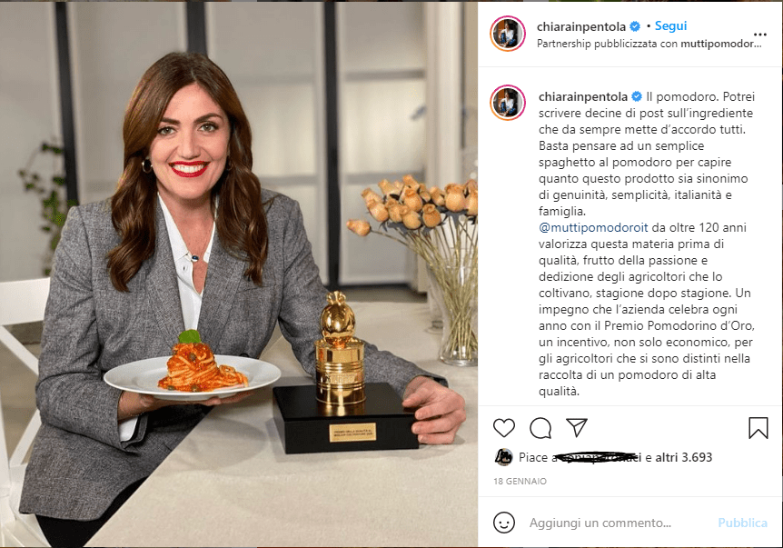Click the photo of woman with trophy
Screen dimensions: 783x548
pyautogui.click(x=239, y=274)
